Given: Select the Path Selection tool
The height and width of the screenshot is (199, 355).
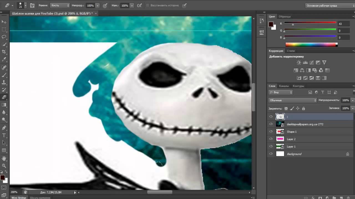Looking at the screenshot, I should pyautogui.click(x=4, y=143).
